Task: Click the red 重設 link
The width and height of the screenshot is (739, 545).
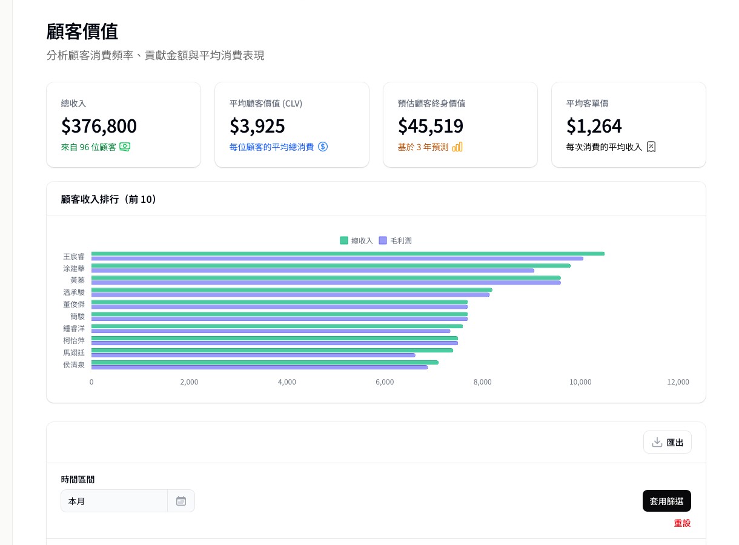Action: coord(683,523)
